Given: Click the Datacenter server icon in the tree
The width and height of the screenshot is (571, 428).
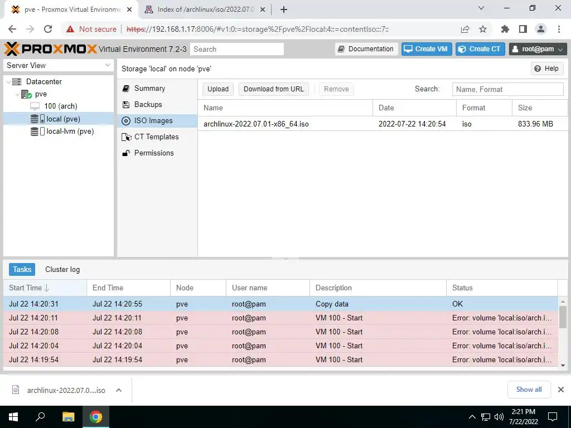Looking at the screenshot, I should tap(17, 81).
